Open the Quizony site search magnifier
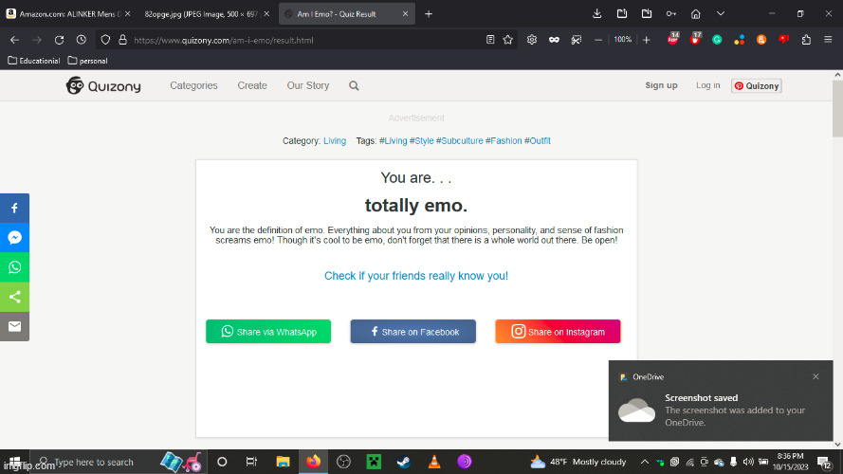 point(354,85)
